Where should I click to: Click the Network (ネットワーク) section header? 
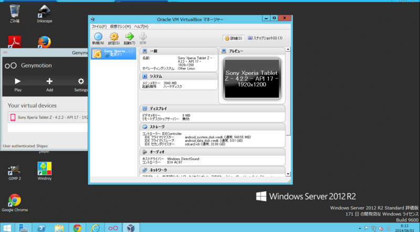212,170
